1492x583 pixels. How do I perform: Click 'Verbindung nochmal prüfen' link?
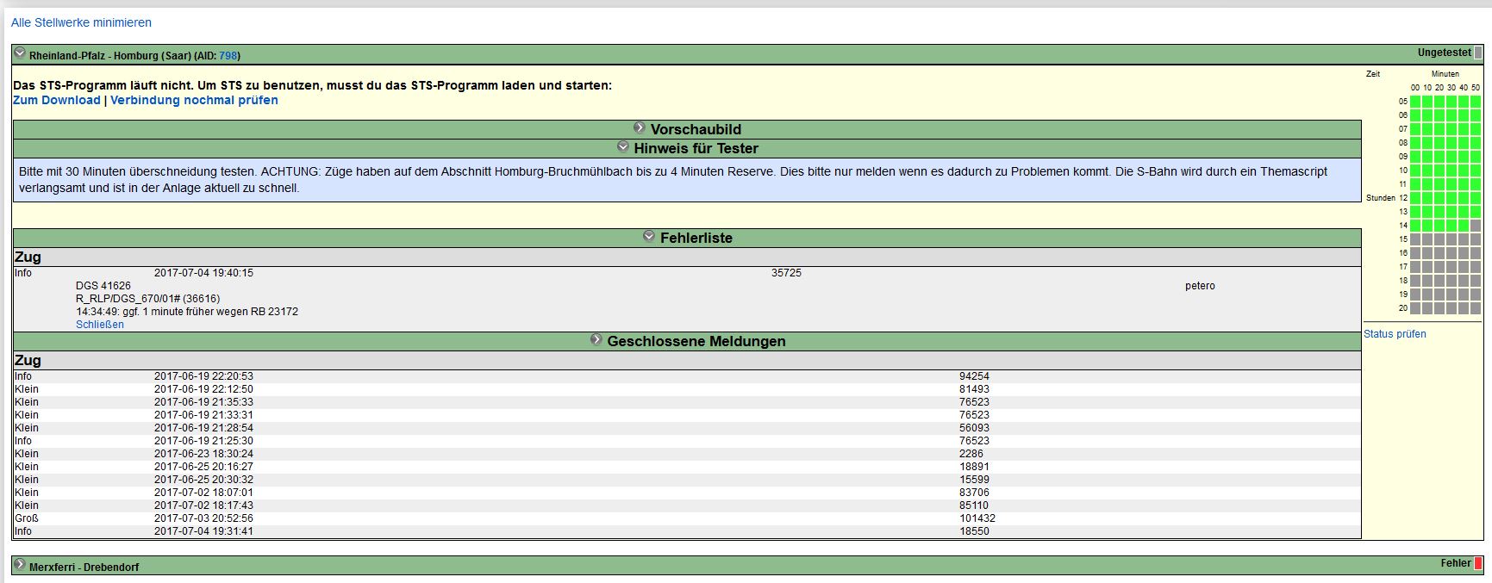point(194,100)
